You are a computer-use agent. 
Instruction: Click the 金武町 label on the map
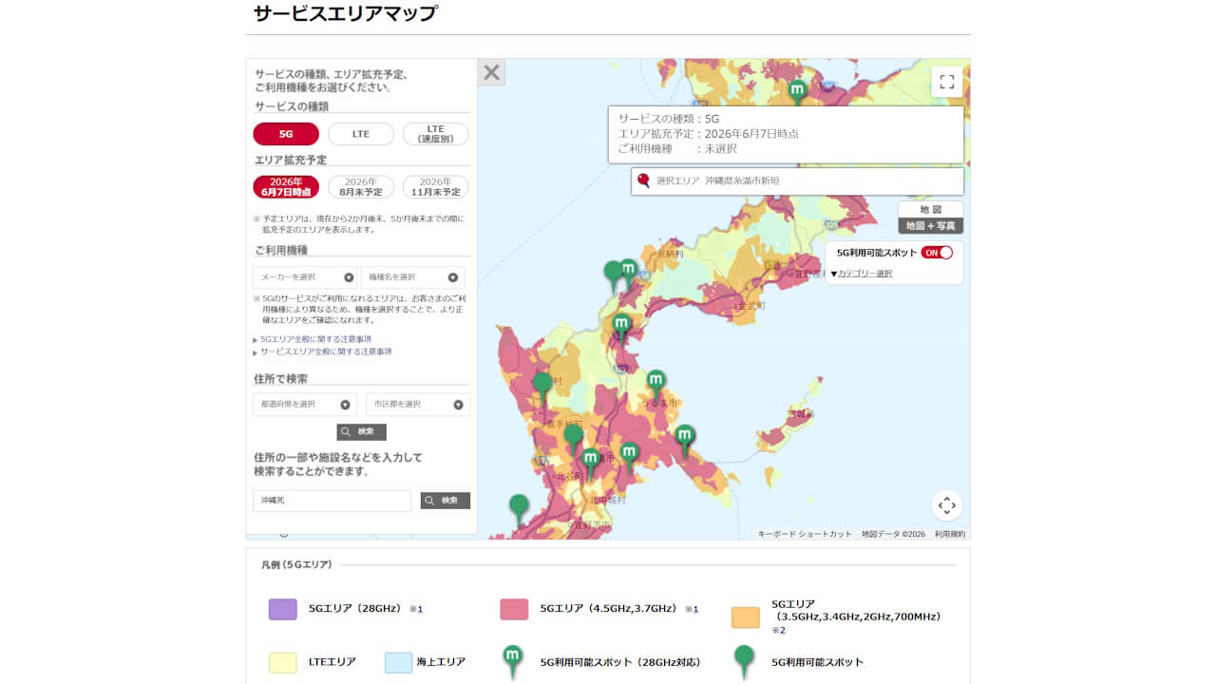tap(750, 307)
